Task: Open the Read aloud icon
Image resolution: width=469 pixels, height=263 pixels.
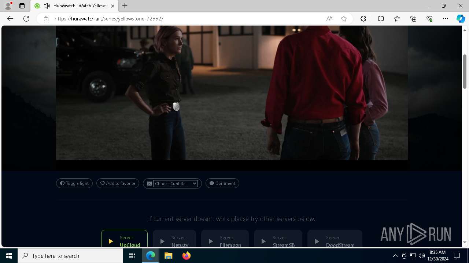Action: tap(329, 19)
